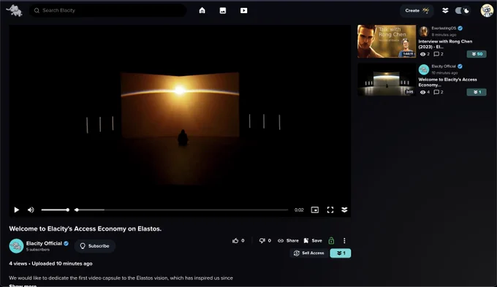The width and height of the screenshot is (497, 287).
Task: Expand the description with Show more
Action: pyautogui.click(x=23, y=286)
